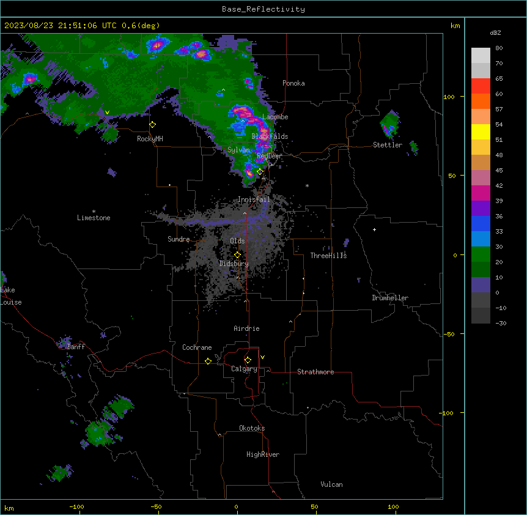The height and width of the screenshot is (515, 527).
Task: Click the yellow v marker beside Calgary
Action: click(262, 357)
